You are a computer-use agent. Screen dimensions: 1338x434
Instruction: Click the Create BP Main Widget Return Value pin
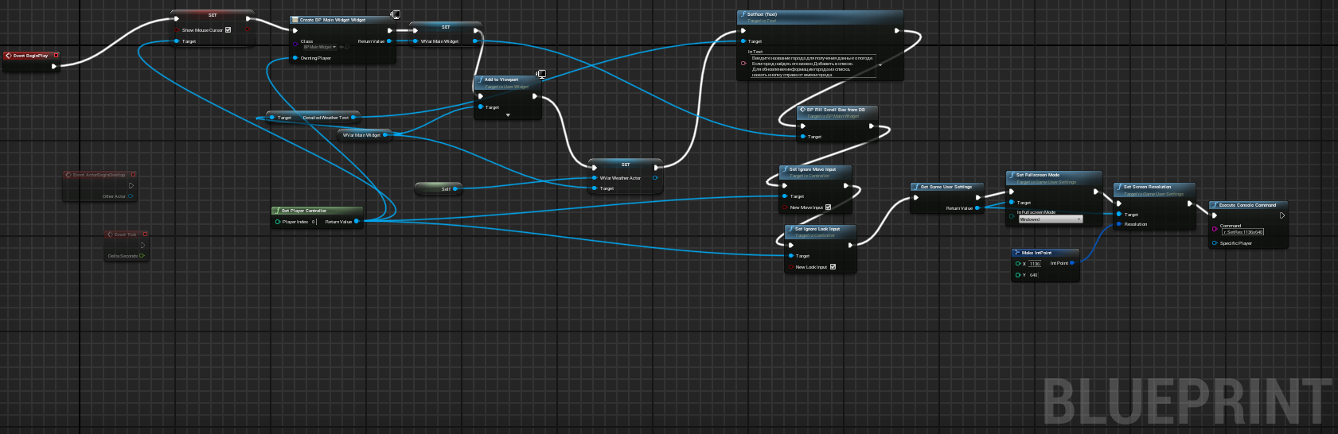click(x=389, y=41)
